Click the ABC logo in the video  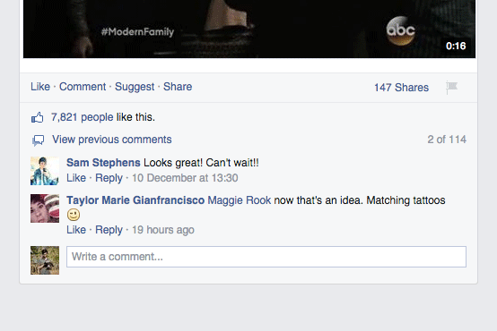tap(401, 30)
